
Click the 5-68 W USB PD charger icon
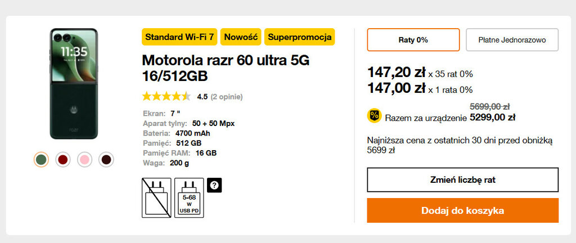click(x=190, y=197)
